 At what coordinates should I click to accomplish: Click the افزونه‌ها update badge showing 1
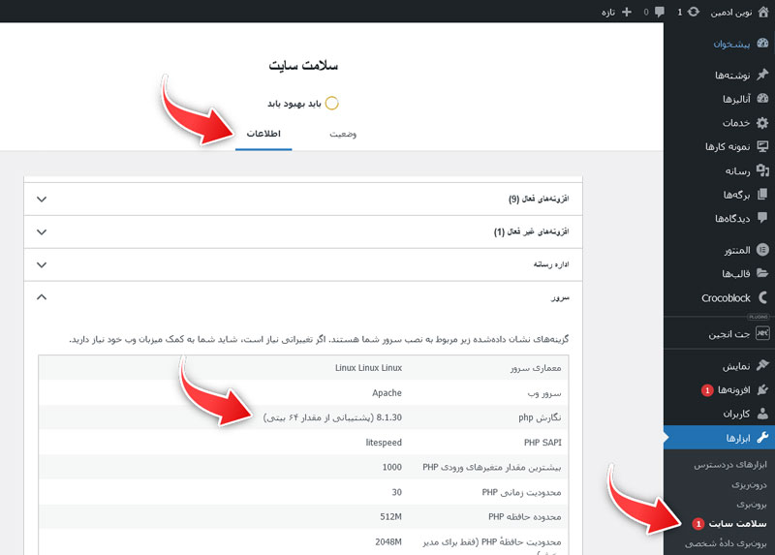707,390
